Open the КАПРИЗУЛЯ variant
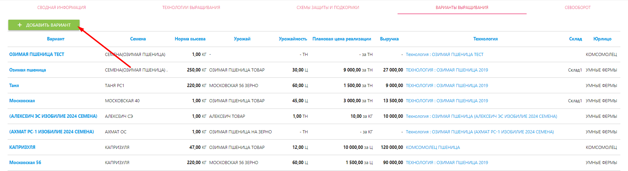628x171 pixels. [x=22, y=147]
